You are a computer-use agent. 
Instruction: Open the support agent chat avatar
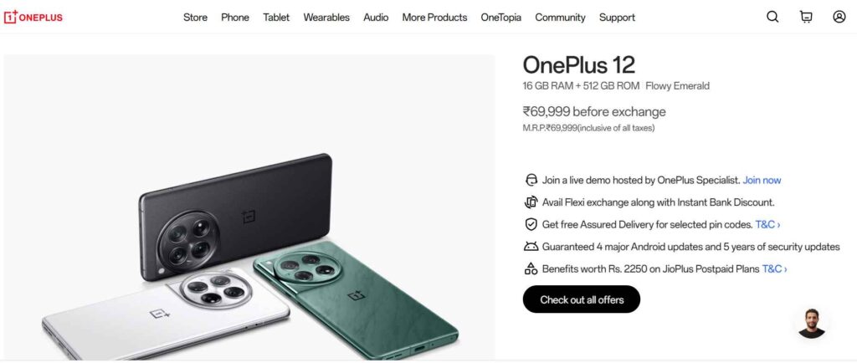pos(812,323)
